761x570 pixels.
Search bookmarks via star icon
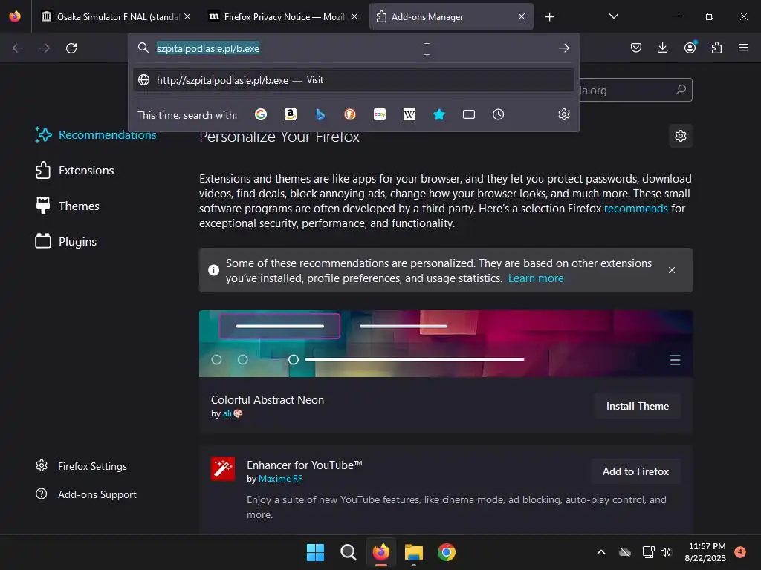tap(439, 114)
